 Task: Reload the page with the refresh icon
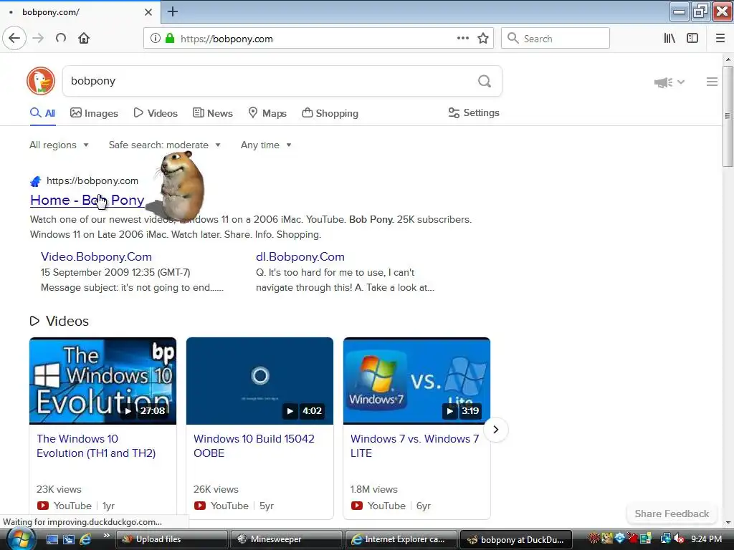(61, 39)
